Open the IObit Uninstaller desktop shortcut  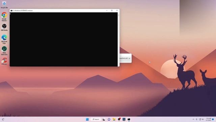point(4,50)
